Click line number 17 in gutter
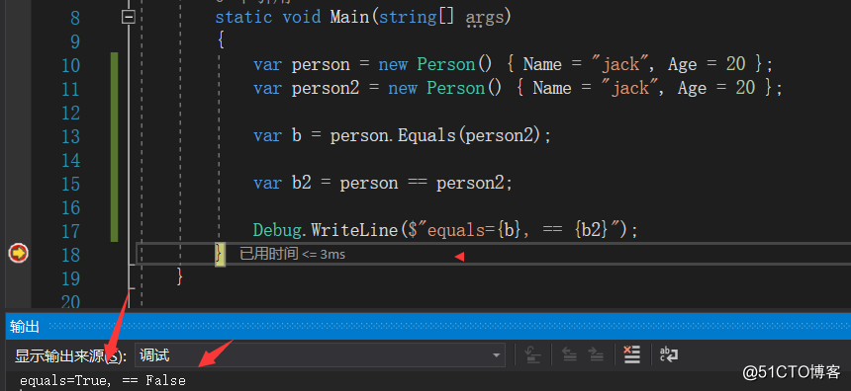This screenshot has width=851, height=391. click(x=70, y=232)
